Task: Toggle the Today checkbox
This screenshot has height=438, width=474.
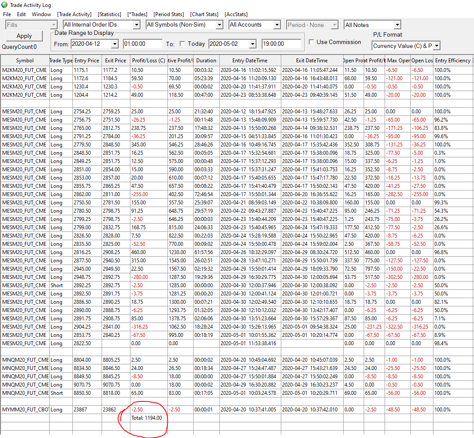Action: pyautogui.click(x=182, y=44)
